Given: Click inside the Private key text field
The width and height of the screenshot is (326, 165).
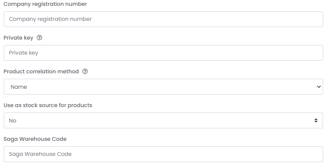Looking at the screenshot, I should [x=163, y=53].
